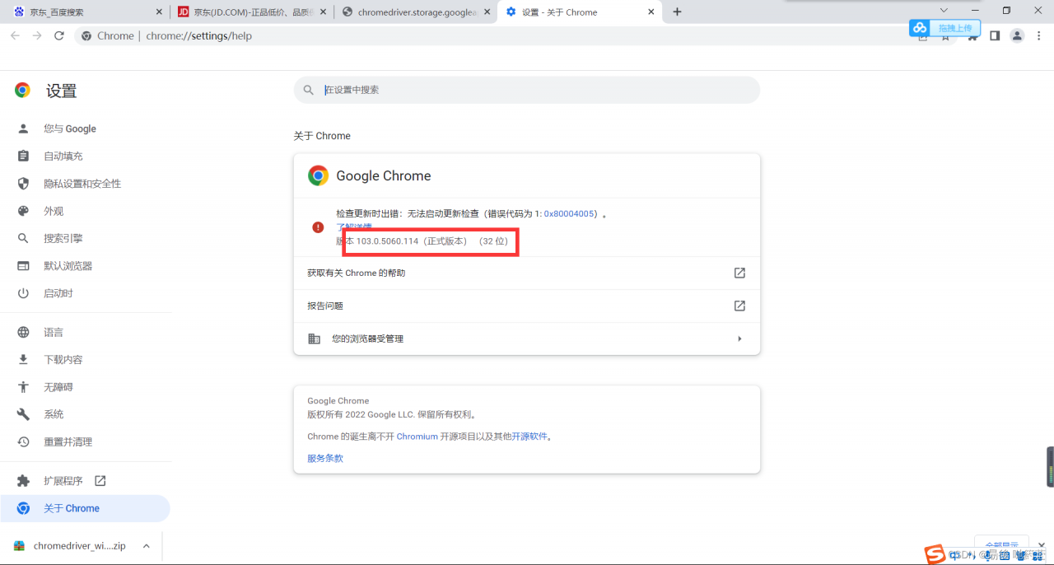
Task: Click the 了解详情 link
Action: click(x=354, y=226)
